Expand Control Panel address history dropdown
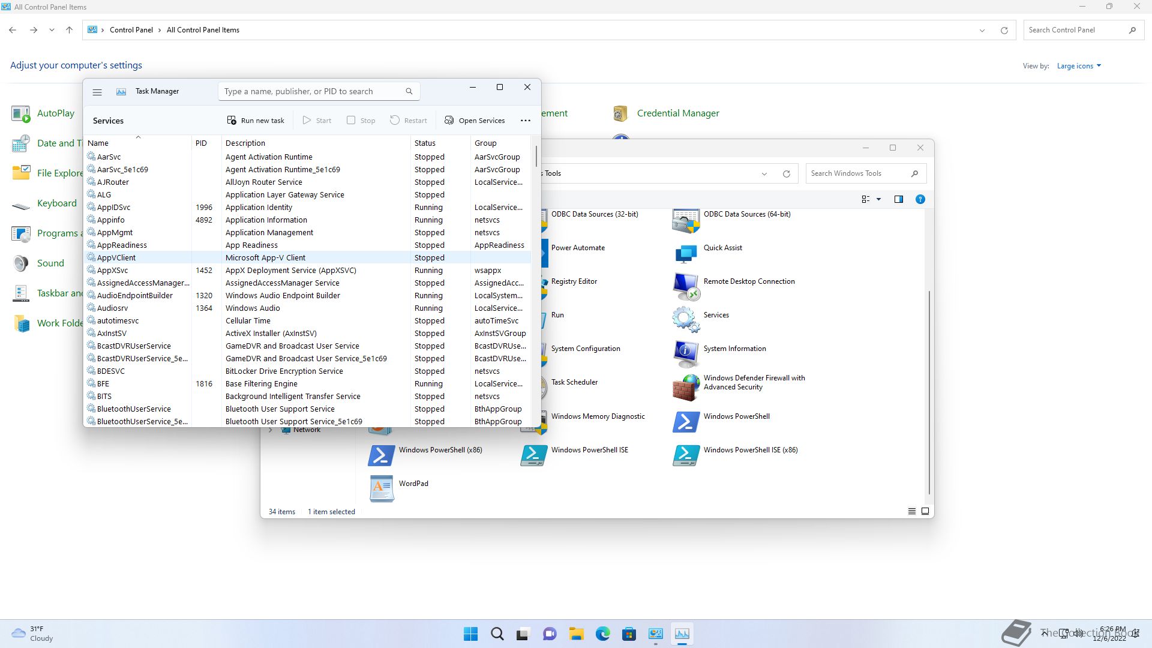Image resolution: width=1152 pixels, height=648 pixels. (982, 30)
